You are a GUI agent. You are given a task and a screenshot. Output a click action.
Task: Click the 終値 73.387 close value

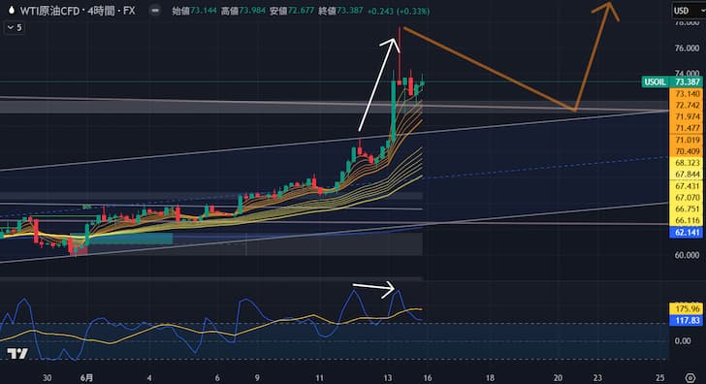[x=340, y=11]
